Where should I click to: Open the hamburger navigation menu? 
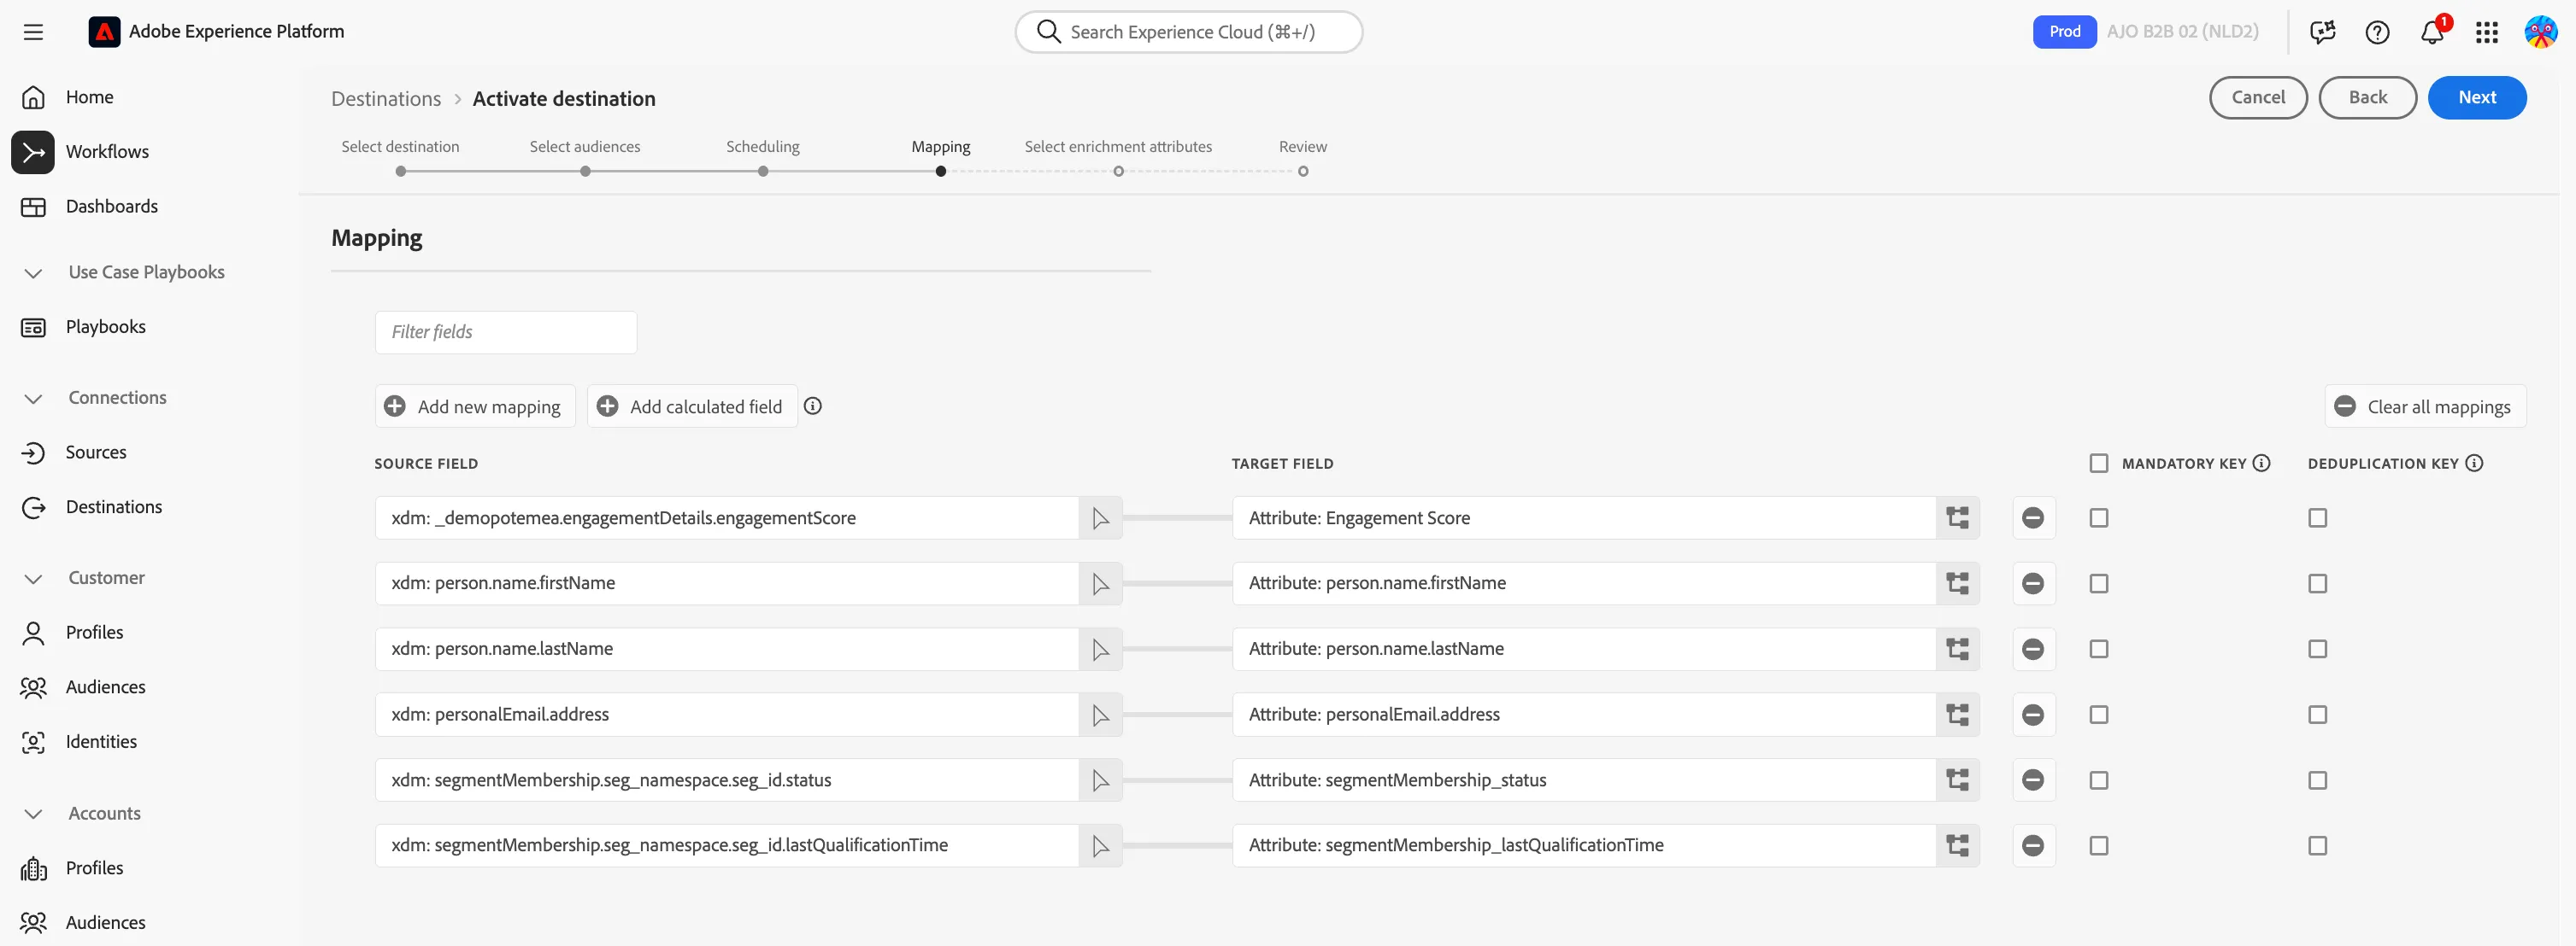(33, 32)
